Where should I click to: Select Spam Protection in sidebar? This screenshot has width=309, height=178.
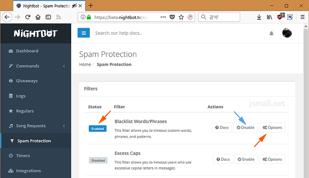coord(36,141)
